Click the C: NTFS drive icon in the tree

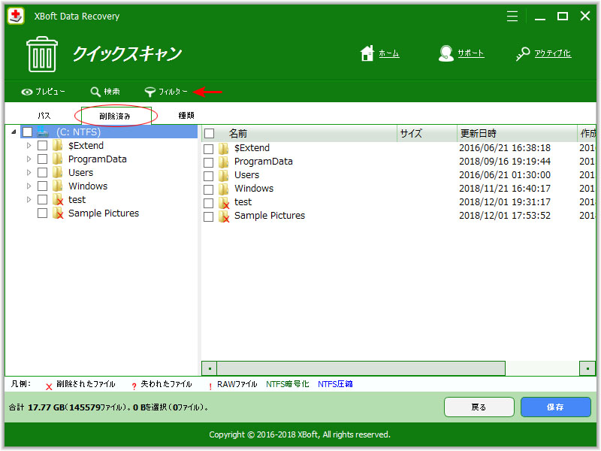tap(43, 132)
